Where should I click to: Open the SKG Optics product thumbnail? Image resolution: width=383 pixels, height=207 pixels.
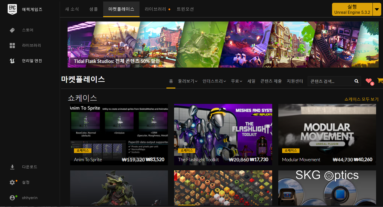point(327,188)
